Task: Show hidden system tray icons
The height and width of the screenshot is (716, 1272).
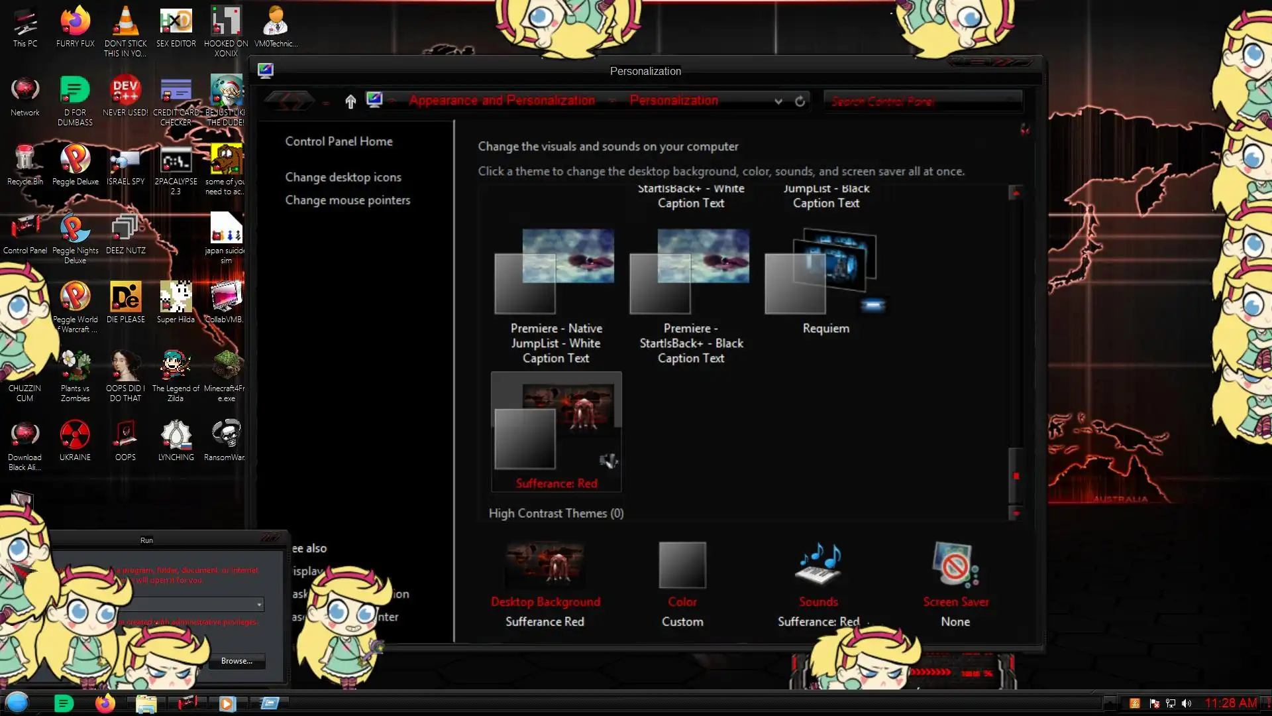Action: 1110,703
